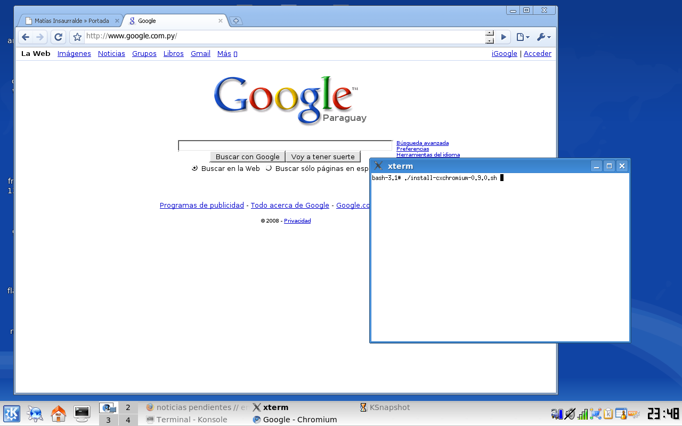The height and width of the screenshot is (426, 682).
Task: Reload the current Google page
Action: 59,37
